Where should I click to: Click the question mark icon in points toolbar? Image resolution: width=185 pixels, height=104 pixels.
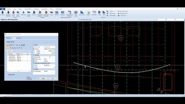(14, 45)
